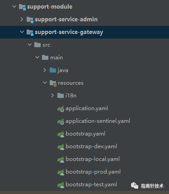This screenshot has height=194, width=169.
Task: Click the resources root folder icon
Action: (x=53, y=83)
